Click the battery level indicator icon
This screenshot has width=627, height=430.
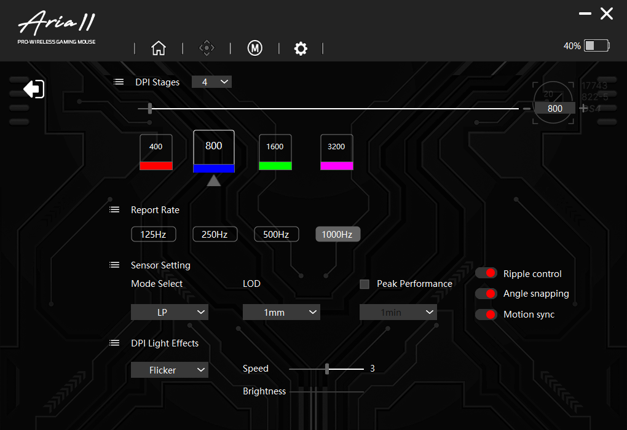[596, 45]
